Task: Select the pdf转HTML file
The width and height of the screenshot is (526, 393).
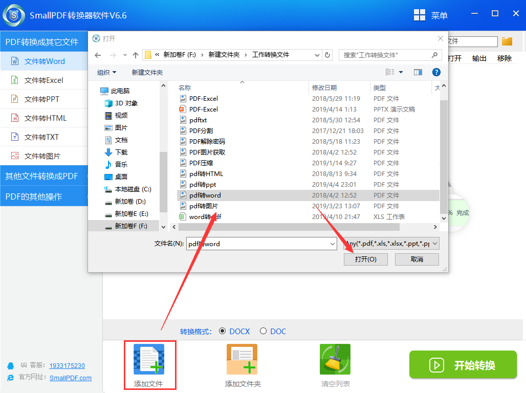Action: coord(206,174)
